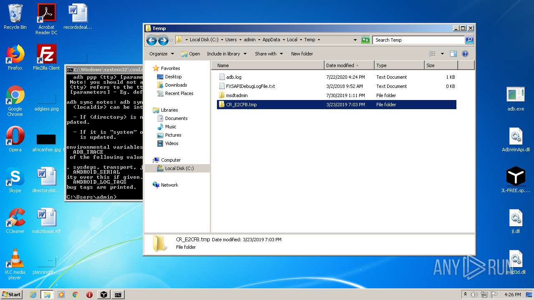Toggle the preview pane button
Viewport: 534px width, 300px height.
[x=453, y=54]
